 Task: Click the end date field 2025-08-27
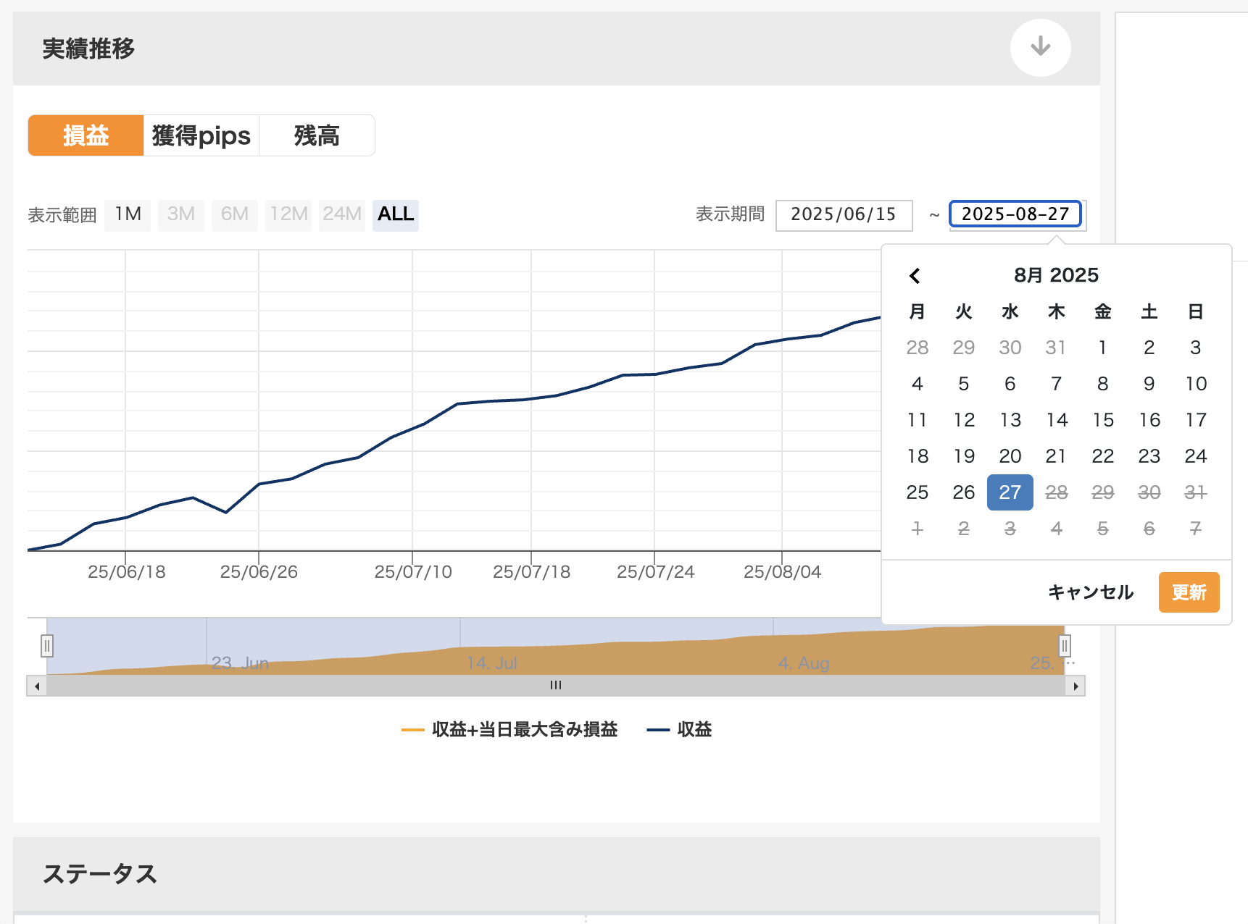tap(1015, 214)
